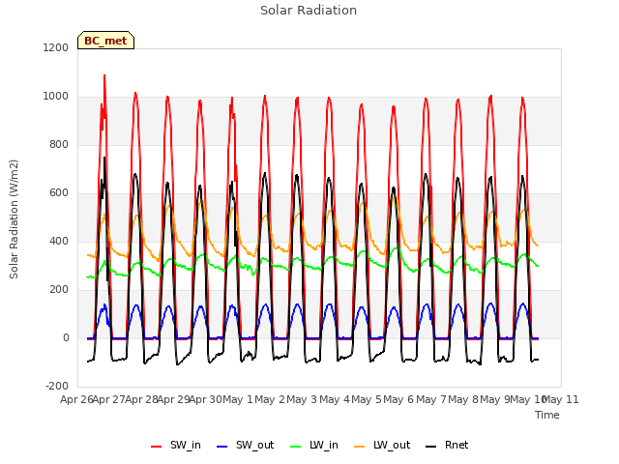
Task: Click the black Rnet legend color marker
Action: coord(430,447)
